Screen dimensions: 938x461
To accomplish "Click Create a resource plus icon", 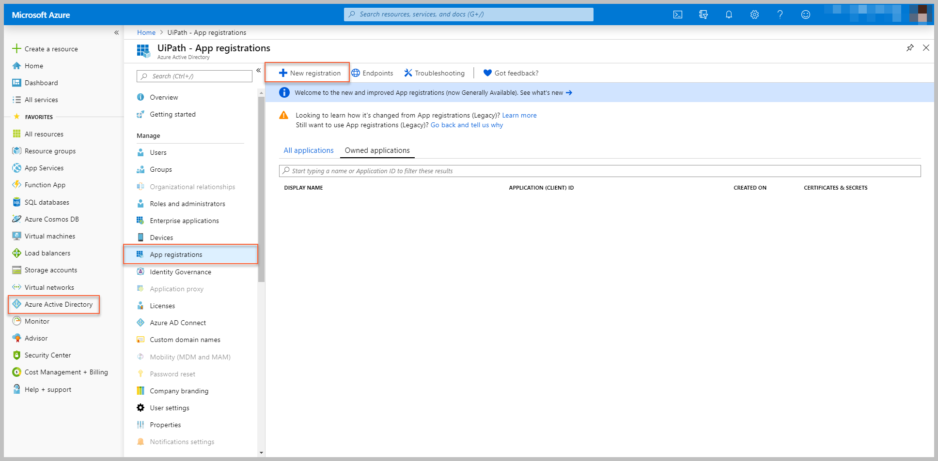I will pos(16,49).
